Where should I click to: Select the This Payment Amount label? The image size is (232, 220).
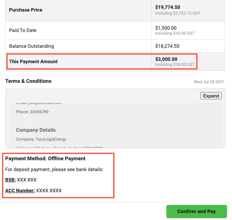(x=33, y=61)
